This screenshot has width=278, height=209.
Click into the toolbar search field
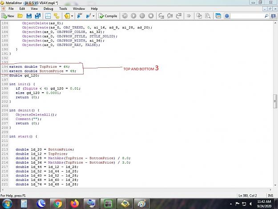[247, 16]
